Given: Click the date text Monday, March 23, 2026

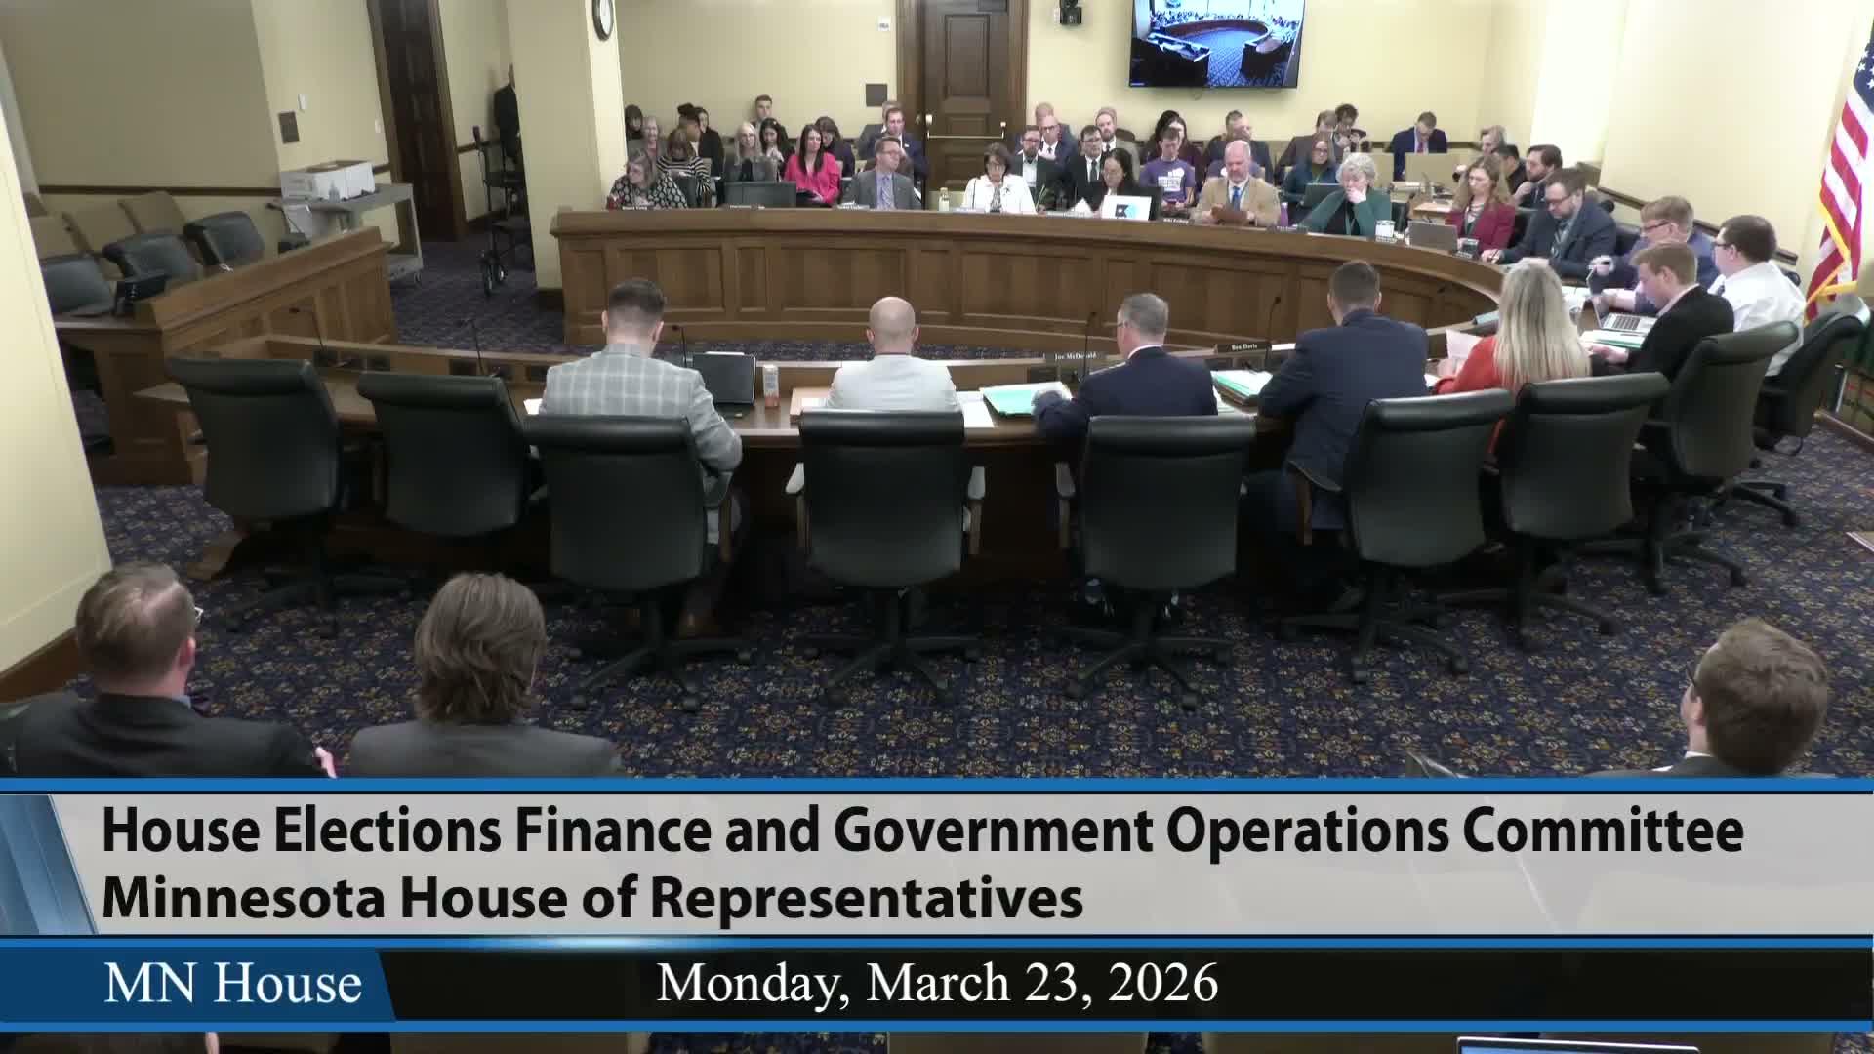Looking at the screenshot, I should point(937,983).
